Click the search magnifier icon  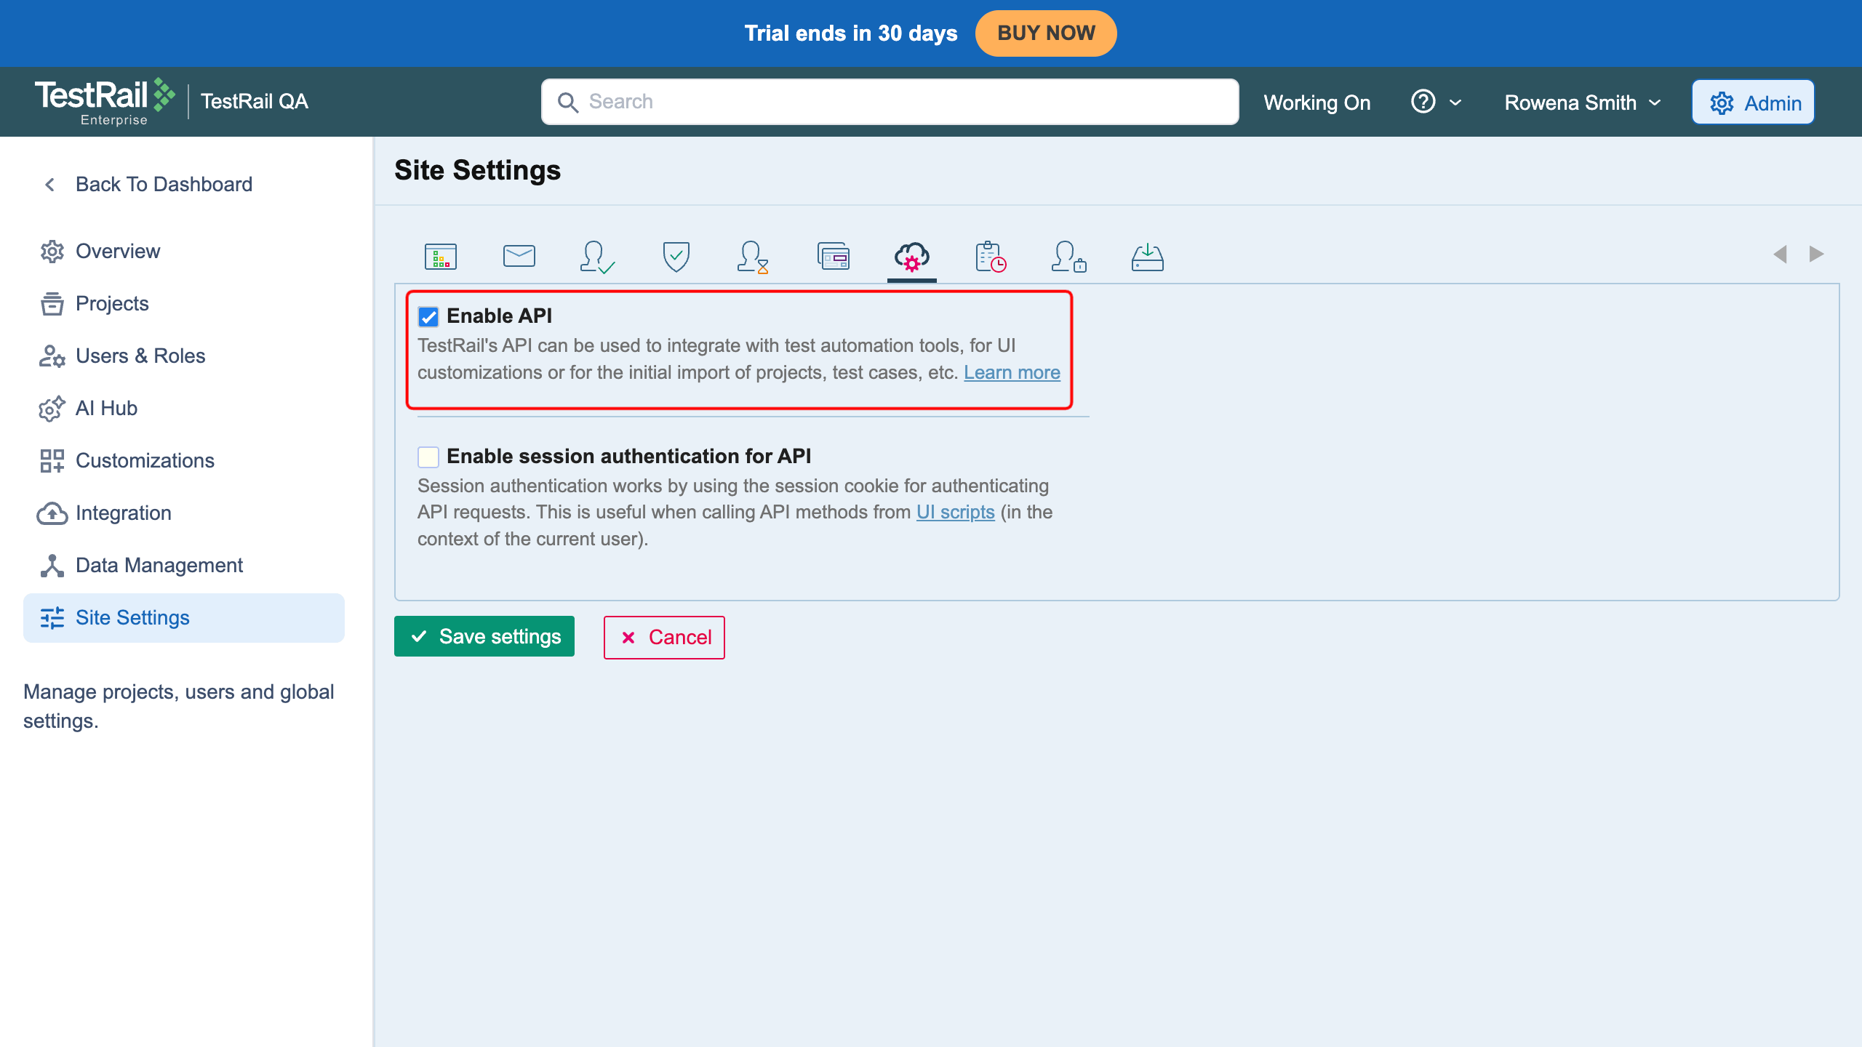coord(568,103)
